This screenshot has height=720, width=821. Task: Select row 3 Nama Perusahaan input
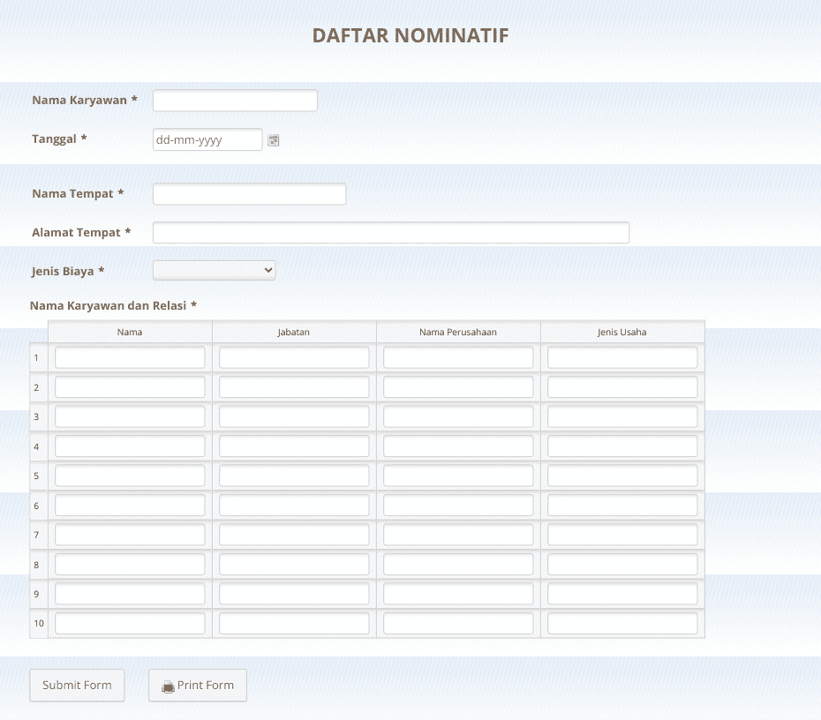click(457, 416)
